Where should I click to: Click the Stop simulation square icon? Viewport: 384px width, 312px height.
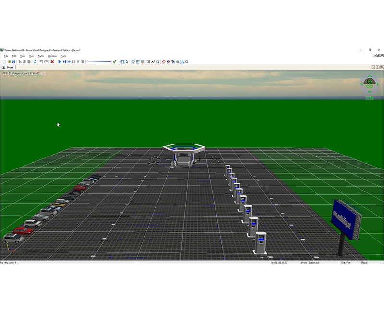pos(83,62)
